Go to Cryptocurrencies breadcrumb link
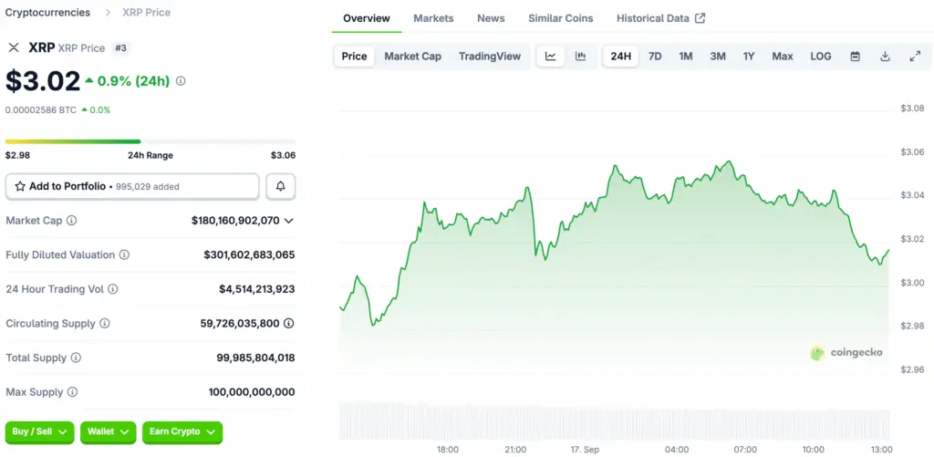Image resolution: width=934 pixels, height=457 pixels. (x=47, y=13)
